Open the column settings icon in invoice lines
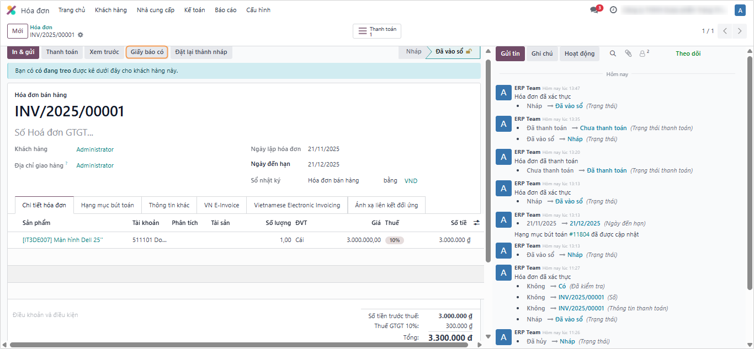Screen dimensions: 754x349 [x=476, y=223]
